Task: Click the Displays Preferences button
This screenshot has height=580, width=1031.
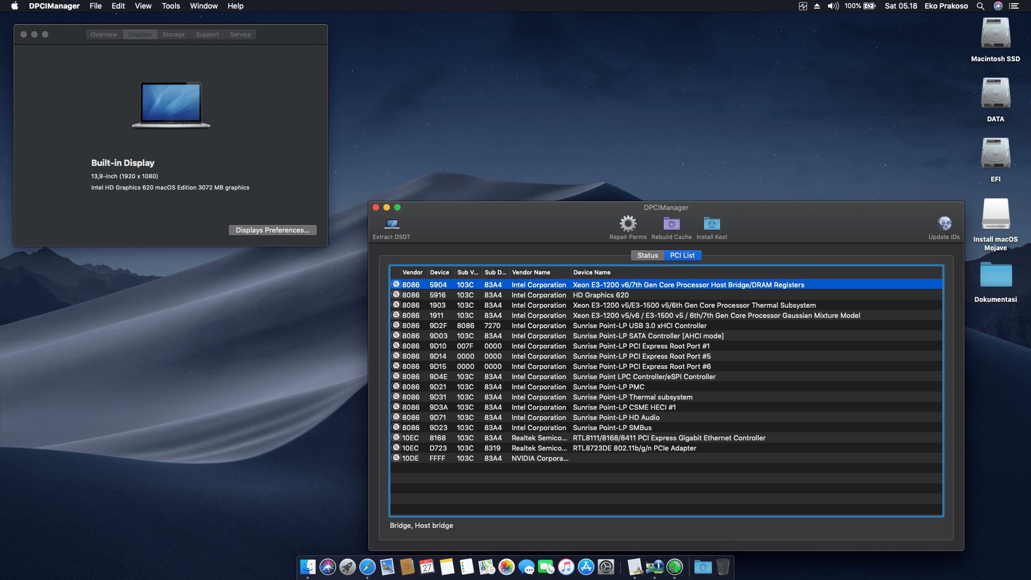Action: 272,230
